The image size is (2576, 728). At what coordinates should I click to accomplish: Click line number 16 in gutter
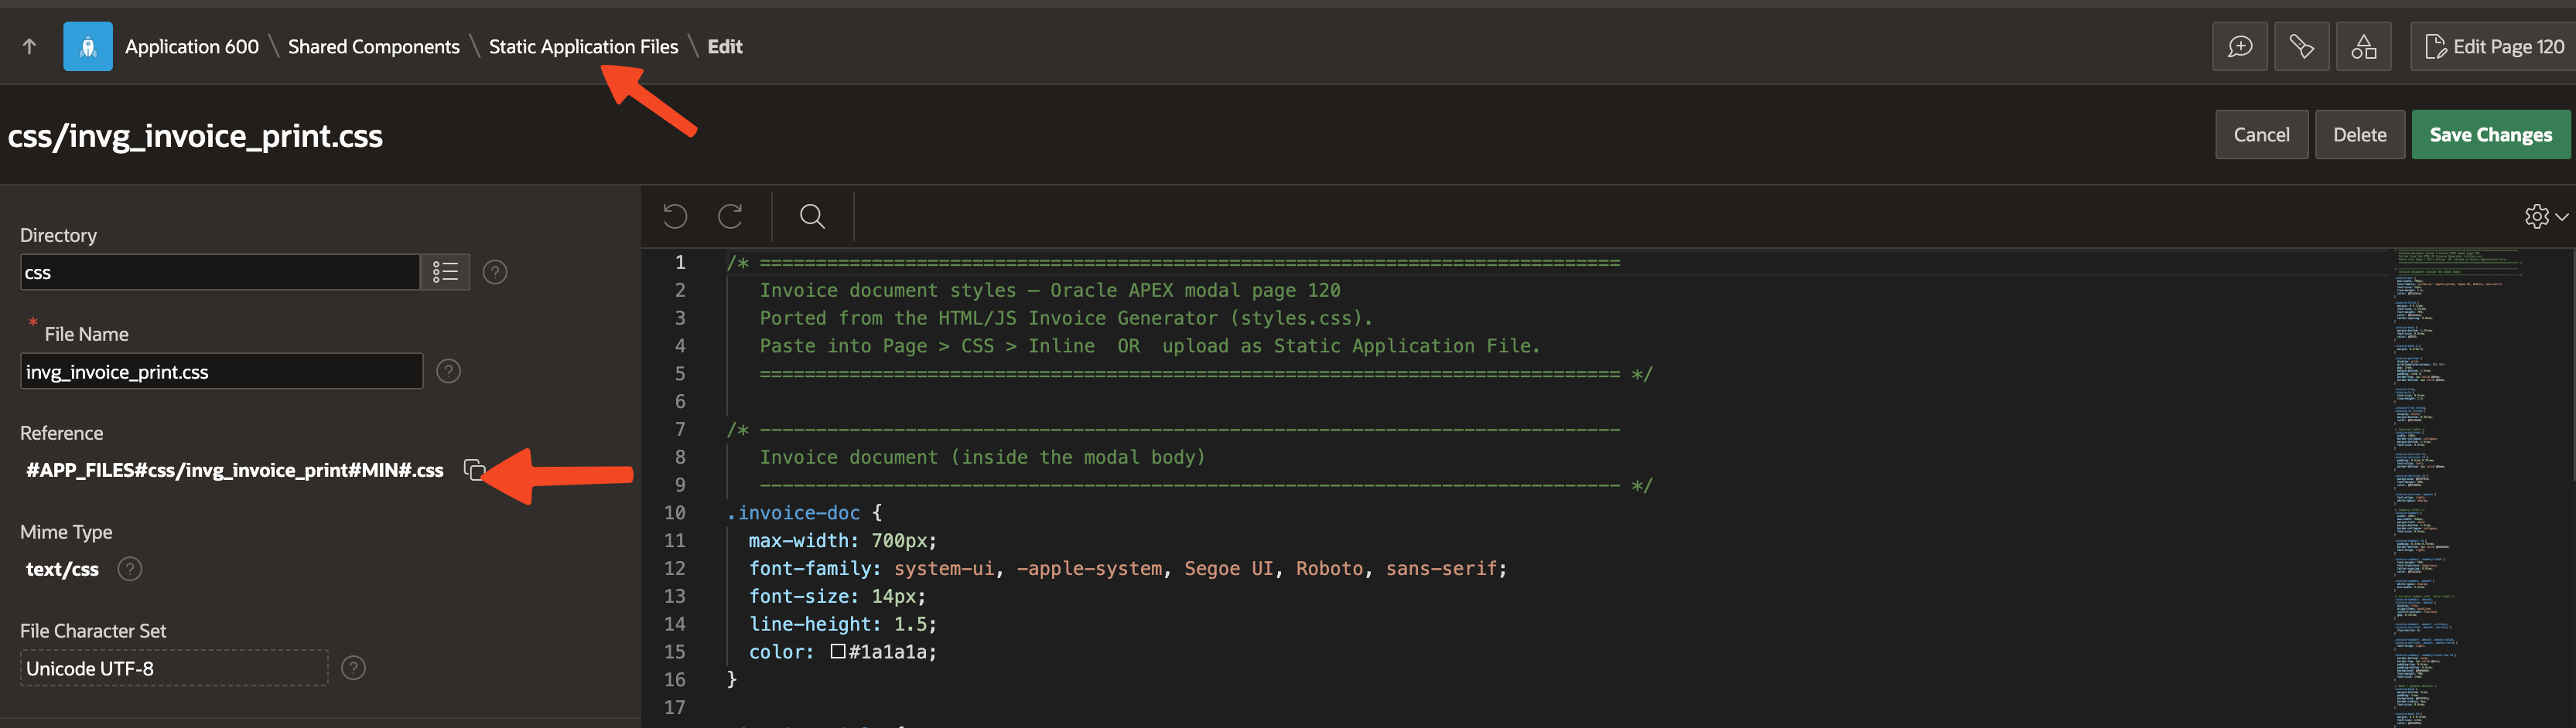[x=674, y=679]
